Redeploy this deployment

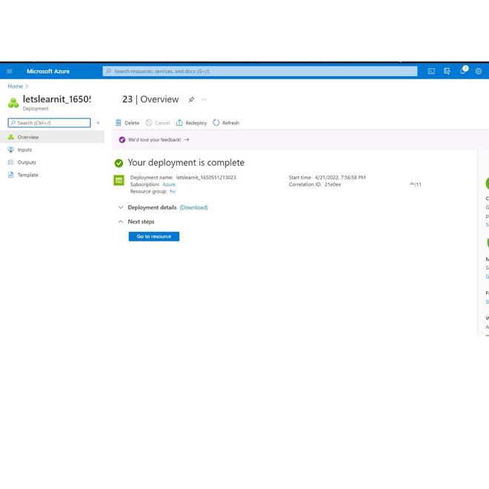[x=191, y=123]
